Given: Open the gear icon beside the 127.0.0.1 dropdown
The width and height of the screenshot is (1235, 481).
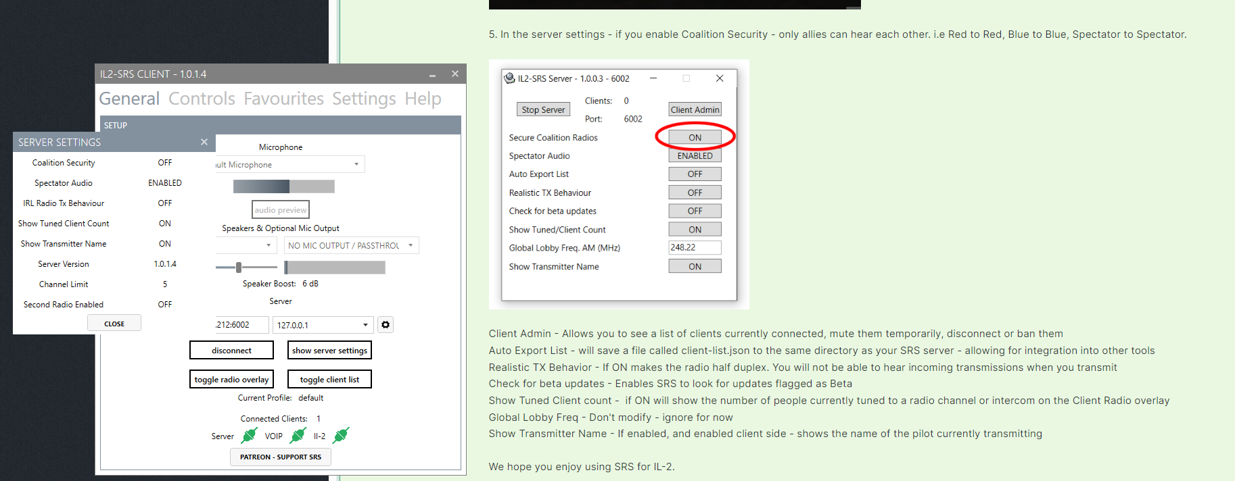Looking at the screenshot, I should click(386, 325).
